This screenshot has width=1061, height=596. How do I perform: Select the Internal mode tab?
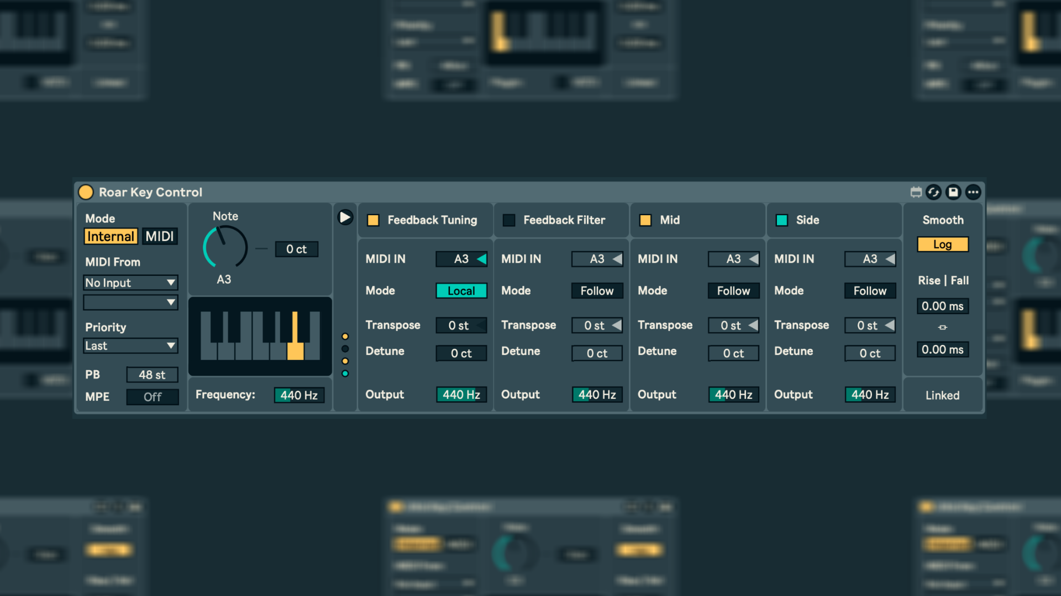pyautogui.click(x=111, y=236)
